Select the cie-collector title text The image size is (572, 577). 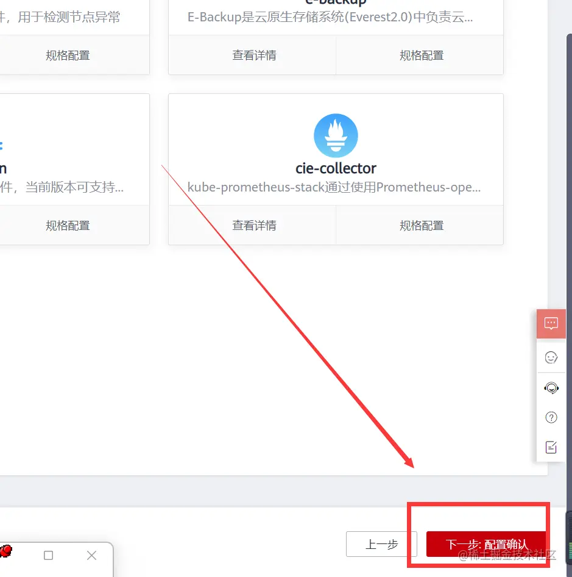(x=336, y=168)
